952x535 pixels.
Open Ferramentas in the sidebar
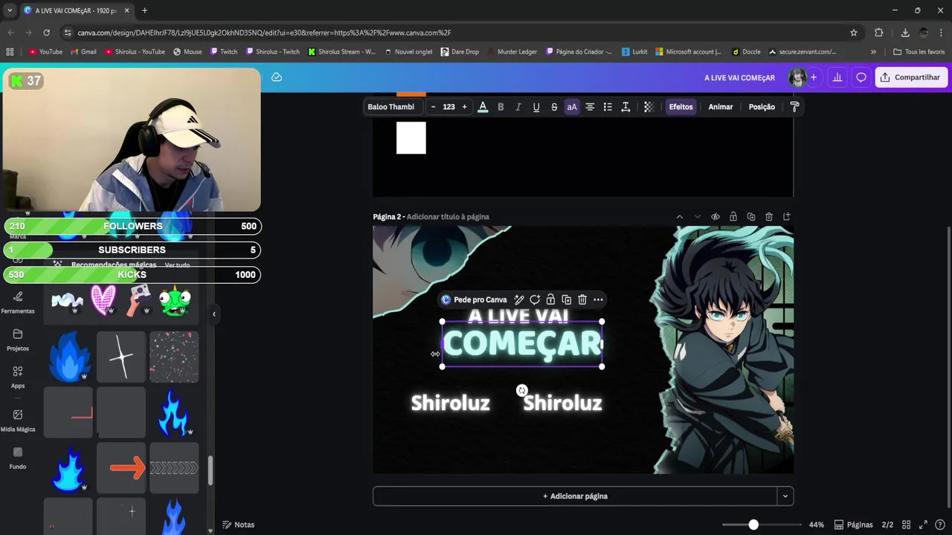(x=18, y=302)
